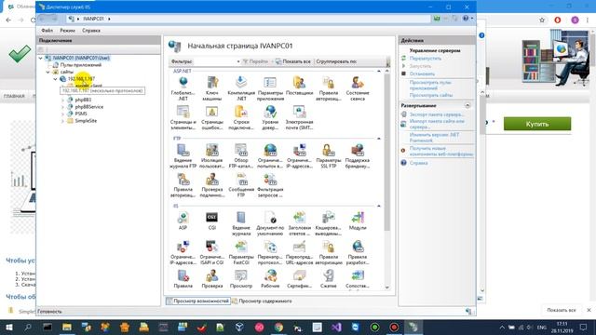Image resolution: width=596 pixels, height=335 pixels.
Task: Open Страницы ошибок .NET feature
Action: pos(211,118)
